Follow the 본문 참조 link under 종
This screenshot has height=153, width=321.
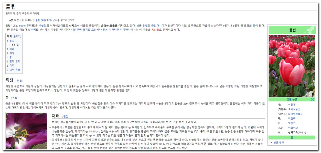[279, 143]
